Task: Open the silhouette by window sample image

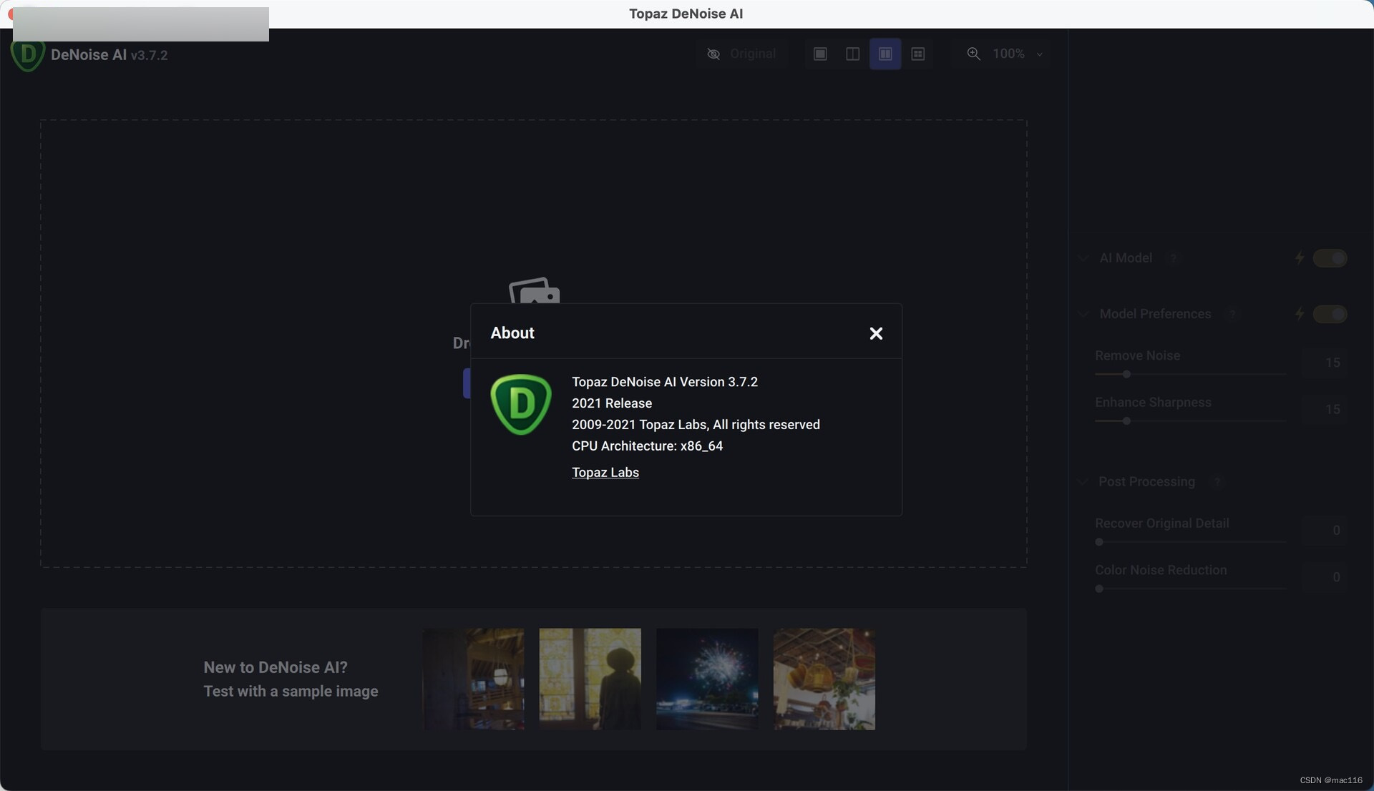Action: coord(590,679)
